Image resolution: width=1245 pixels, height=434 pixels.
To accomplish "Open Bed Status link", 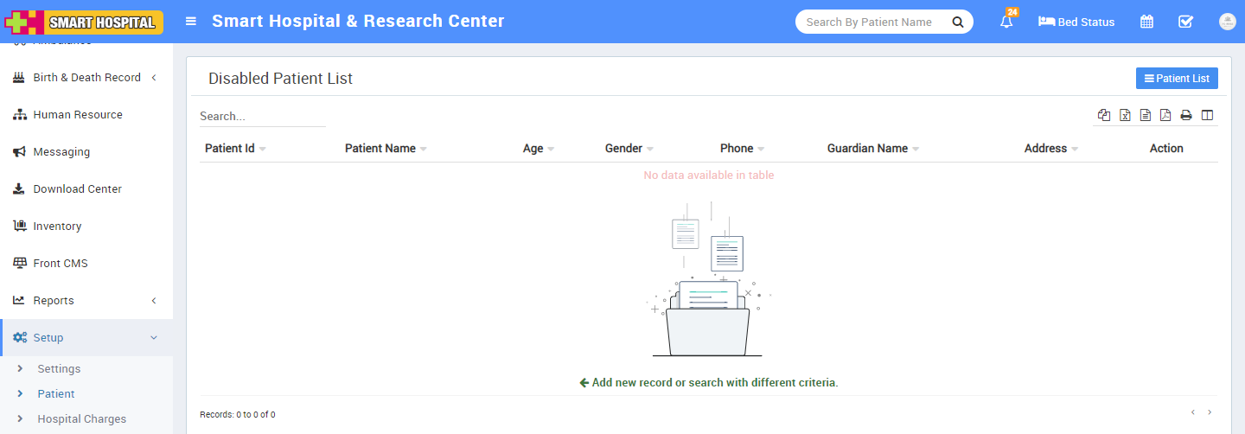I will (x=1076, y=22).
